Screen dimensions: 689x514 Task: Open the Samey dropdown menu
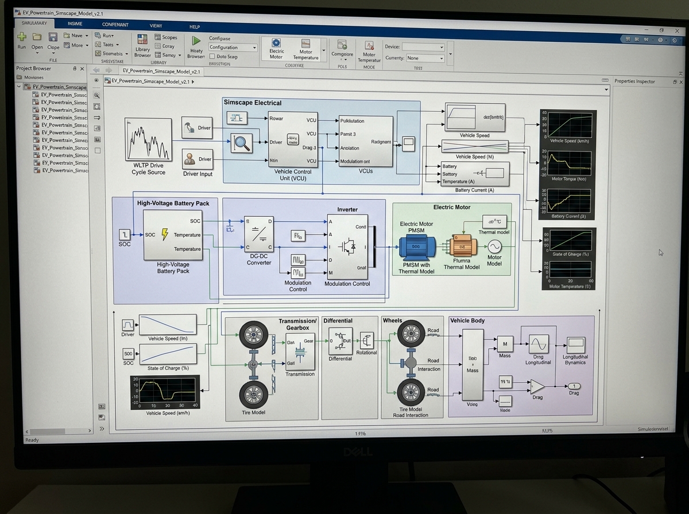180,55
